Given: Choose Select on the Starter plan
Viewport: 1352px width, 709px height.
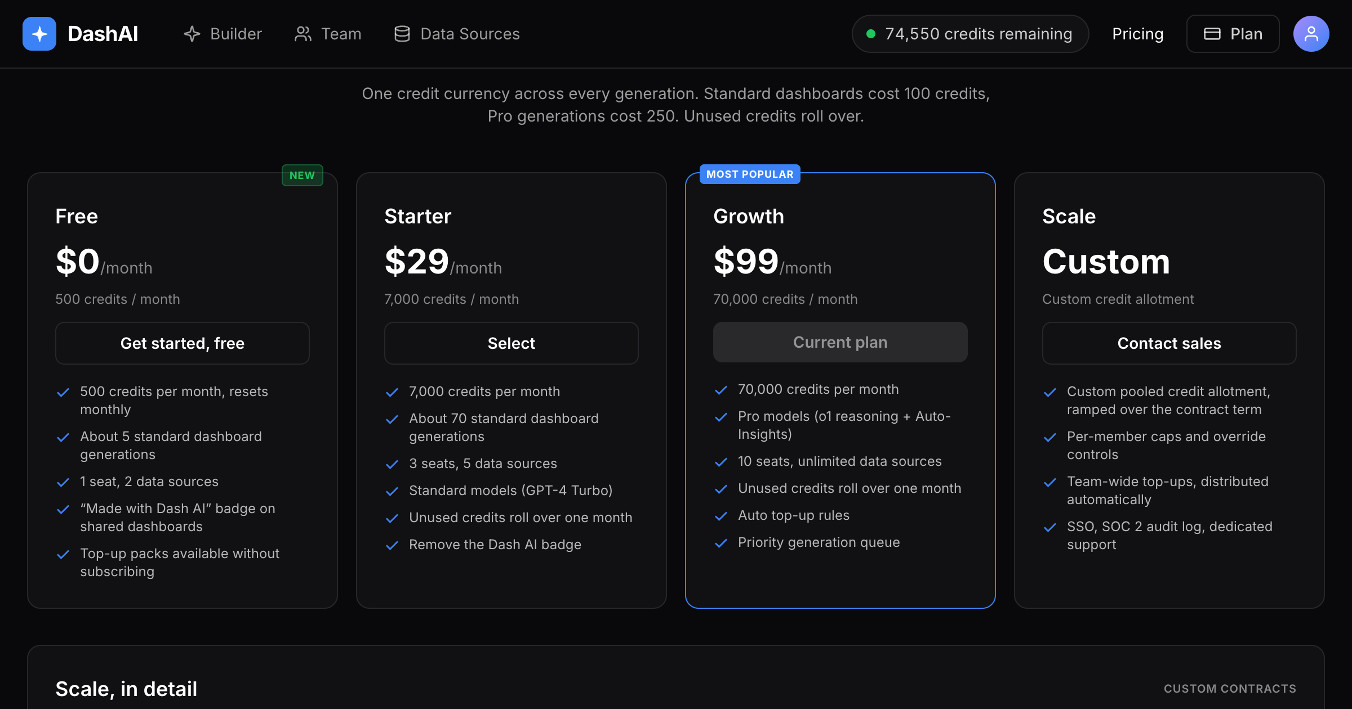Looking at the screenshot, I should [512, 343].
